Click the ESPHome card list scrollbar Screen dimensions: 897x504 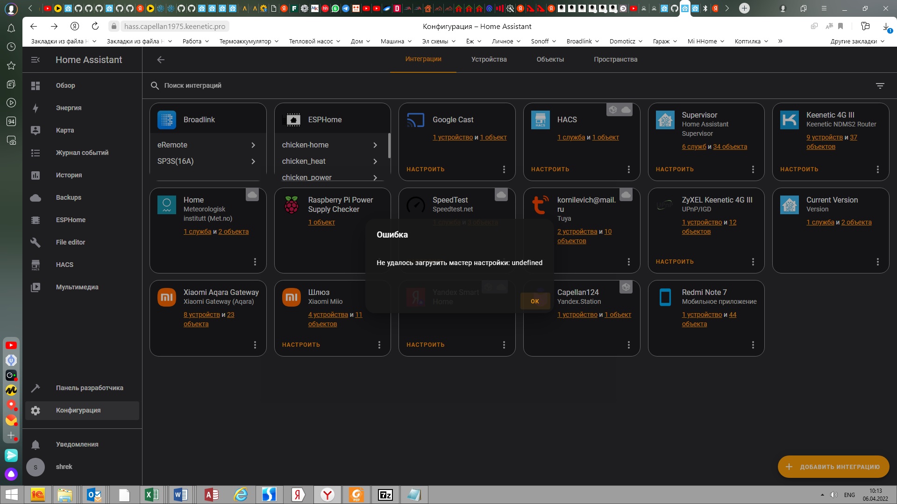pos(389,146)
